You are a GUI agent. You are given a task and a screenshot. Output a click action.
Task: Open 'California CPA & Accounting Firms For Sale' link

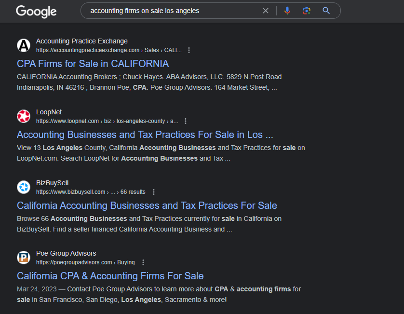pyautogui.click(x=110, y=276)
